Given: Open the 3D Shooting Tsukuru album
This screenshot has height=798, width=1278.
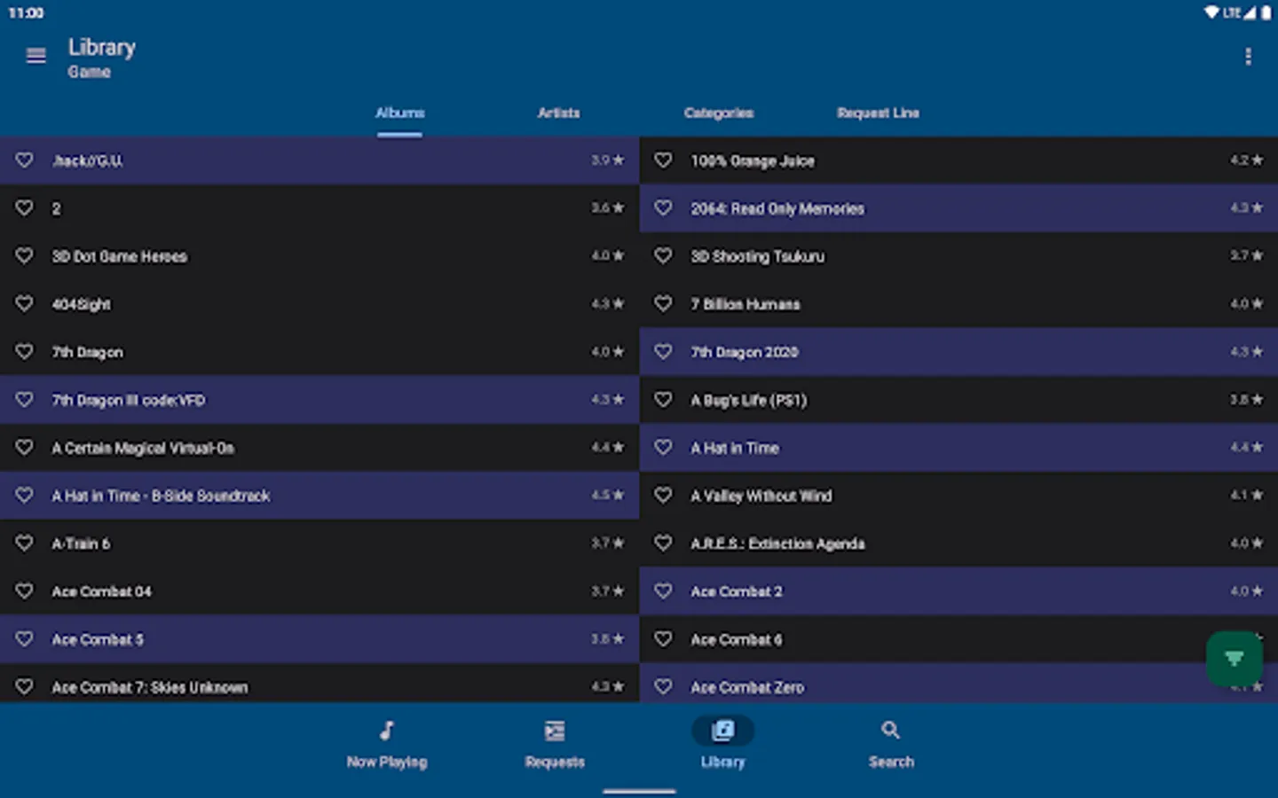Looking at the screenshot, I should click(x=757, y=257).
